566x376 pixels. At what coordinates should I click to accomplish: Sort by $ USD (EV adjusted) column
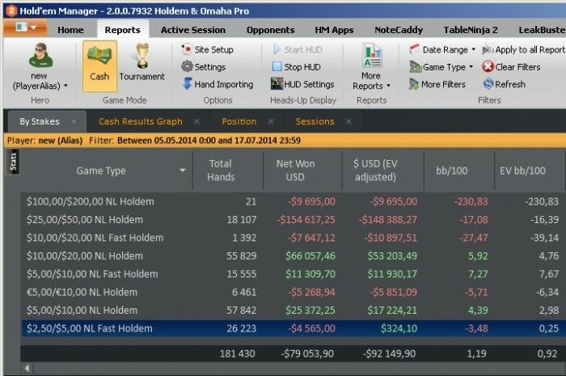click(383, 171)
